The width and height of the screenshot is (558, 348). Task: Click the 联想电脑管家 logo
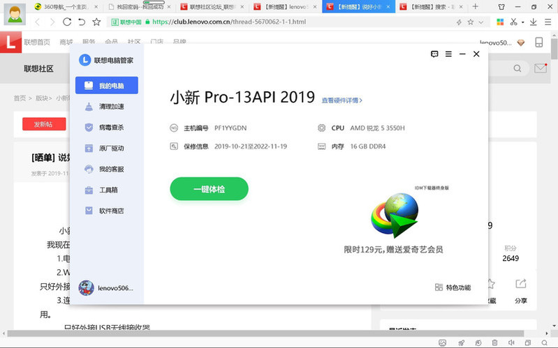point(85,60)
